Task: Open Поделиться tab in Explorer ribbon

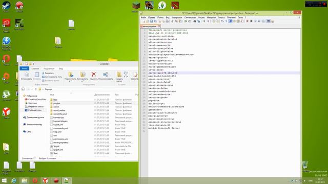Action: click(x=49, y=68)
